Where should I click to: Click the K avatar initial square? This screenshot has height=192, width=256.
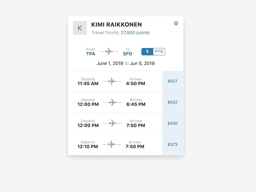pos(80,28)
